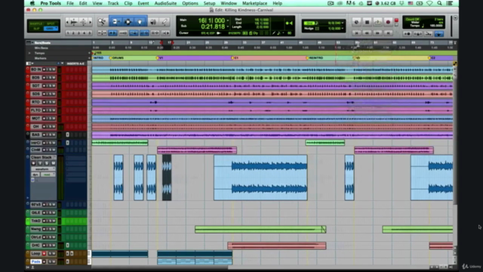
Task: Click the Online sync button in transport
Action: 356,22
